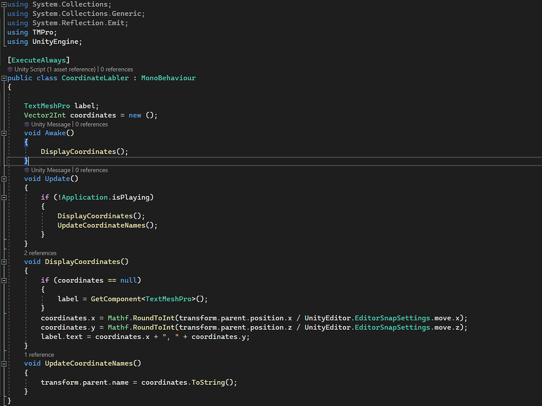Click the class name CoordinateLabler
This screenshot has width=542, height=406.
[x=95, y=77]
